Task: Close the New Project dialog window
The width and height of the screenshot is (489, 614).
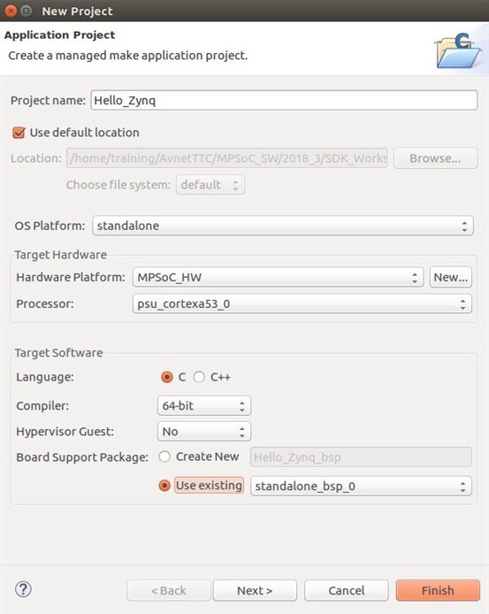Action: point(11,11)
